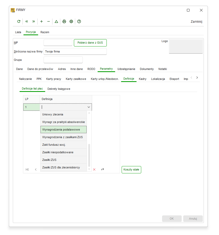Open settings via the gear icon
Viewport: 219px width, 235px height.
point(71,21)
